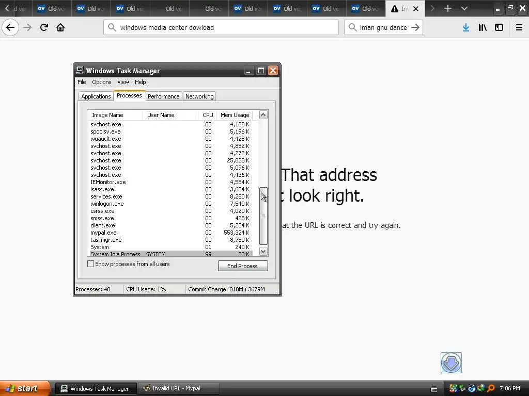The image size is (529, 396).
Task: Select the Processes tab
Action: tap(129, 95)
